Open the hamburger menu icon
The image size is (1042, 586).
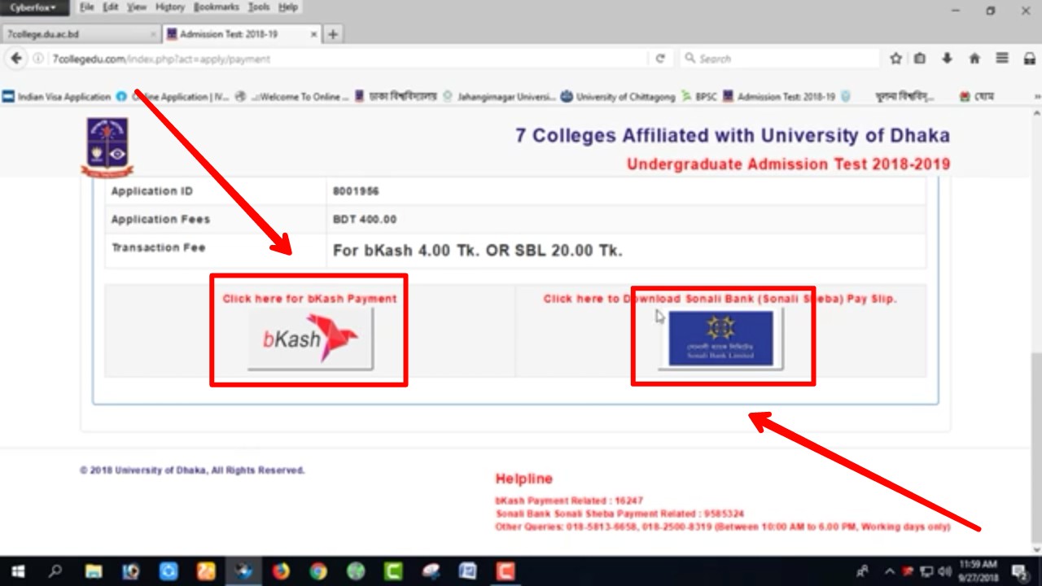[1002, 59]
